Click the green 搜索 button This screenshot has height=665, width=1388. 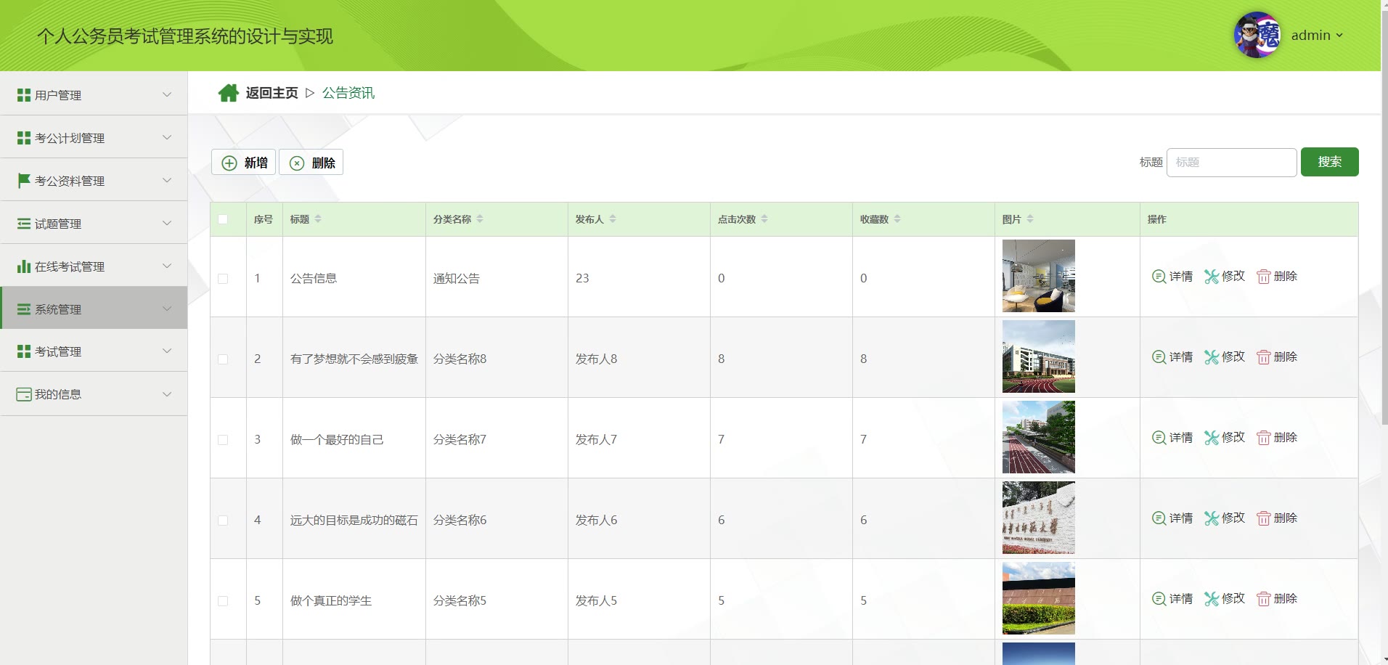[1329, 162]
